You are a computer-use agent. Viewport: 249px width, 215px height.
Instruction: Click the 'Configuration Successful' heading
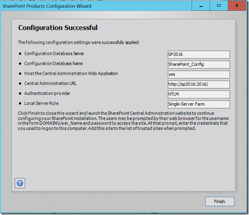58,27
